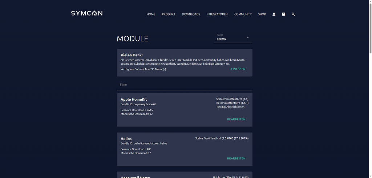The height and width of the screenshot is (178, 372).
Task: Select the Apple HomeKit module title
Action: 134,100
